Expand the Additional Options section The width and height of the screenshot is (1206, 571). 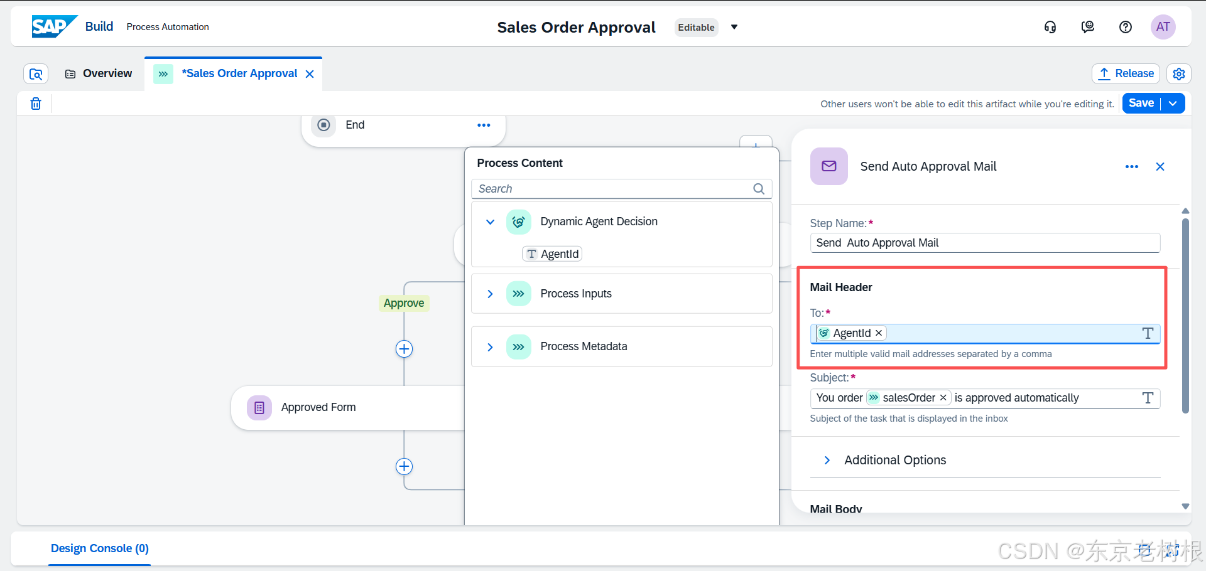(827, 460)
